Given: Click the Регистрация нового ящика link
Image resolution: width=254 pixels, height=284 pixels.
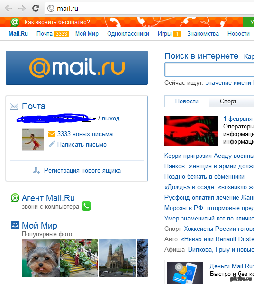Looking at the screenshot, I should 82,170.
